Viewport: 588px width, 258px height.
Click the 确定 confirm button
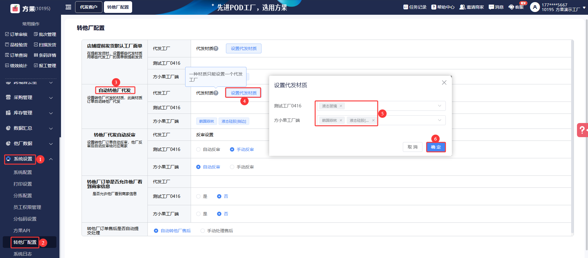click(x=436, y=147)
